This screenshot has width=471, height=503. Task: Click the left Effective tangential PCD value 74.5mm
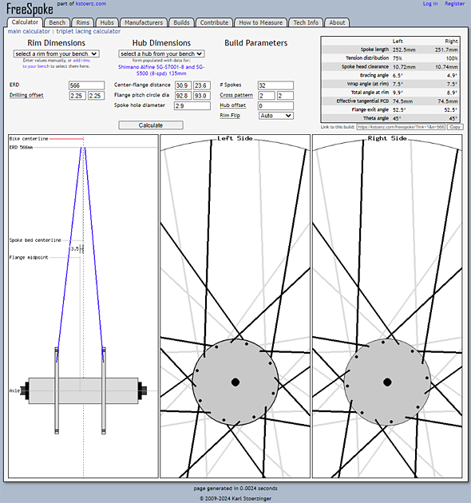(x=402, y=101)
